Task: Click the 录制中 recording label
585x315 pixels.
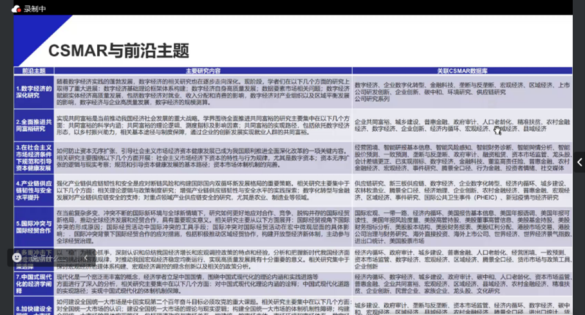Action: point(35,8)
